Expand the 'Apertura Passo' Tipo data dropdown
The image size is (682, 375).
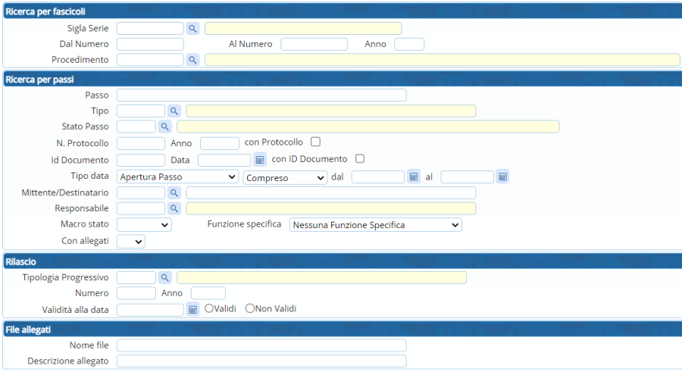[x=177, y=177]
